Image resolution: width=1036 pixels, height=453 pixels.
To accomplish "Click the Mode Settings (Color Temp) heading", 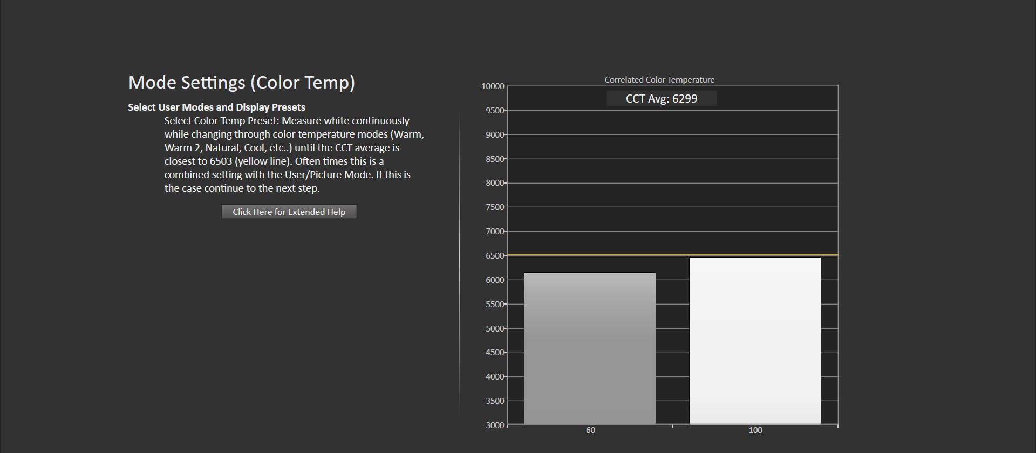I will point(242,82).
